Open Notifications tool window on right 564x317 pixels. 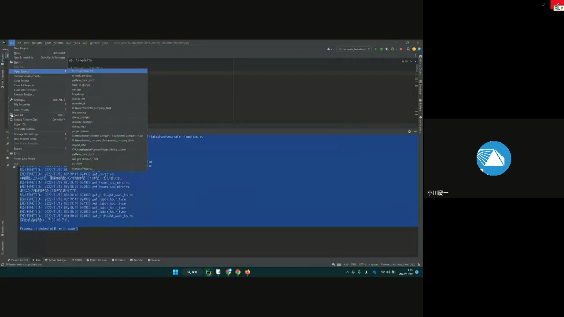click(420, 125)
